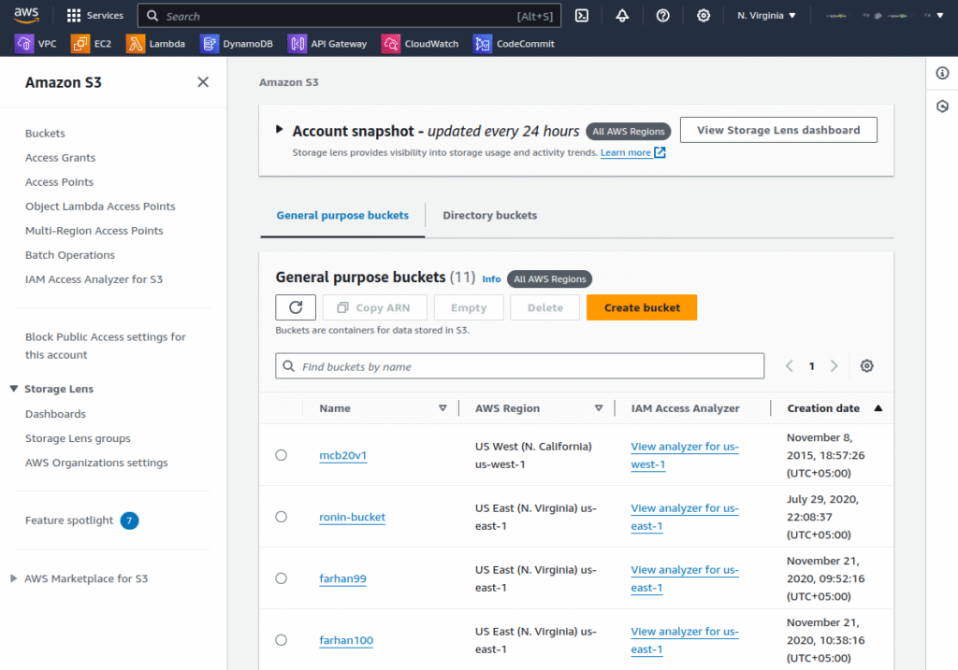
Task: Open Access Points in the sidebar
Action: (x=59, y=182)
